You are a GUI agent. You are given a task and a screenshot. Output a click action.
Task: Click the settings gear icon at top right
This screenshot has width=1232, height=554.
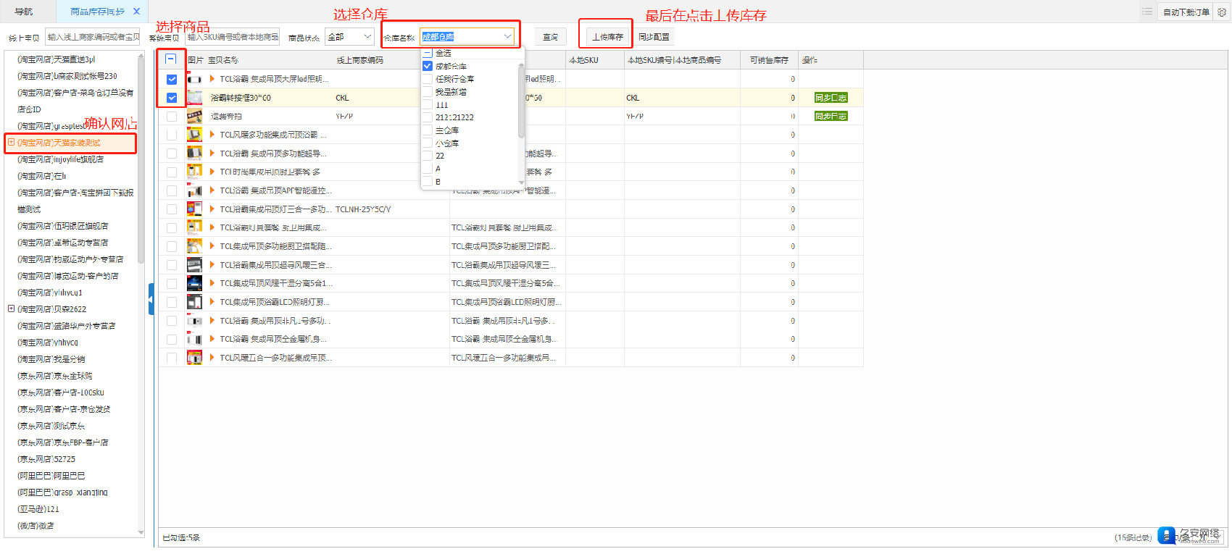[x=1222, y=12]
